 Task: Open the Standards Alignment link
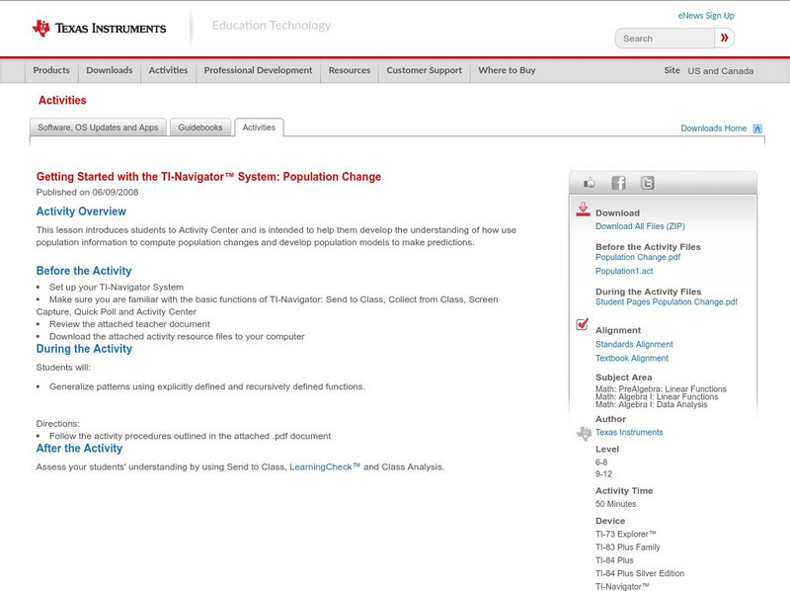click(x=634, y=344)
